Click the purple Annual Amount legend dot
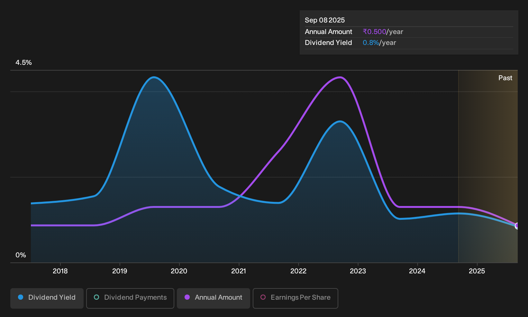This screenshot has height=317, width=528. [187, 297]
